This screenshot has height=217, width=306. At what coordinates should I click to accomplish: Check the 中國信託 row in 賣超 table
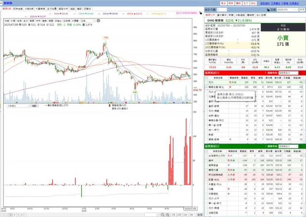click(206, 194)
